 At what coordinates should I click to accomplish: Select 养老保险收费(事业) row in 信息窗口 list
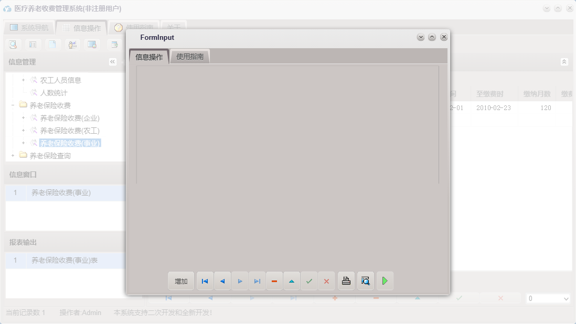point(66,192)
